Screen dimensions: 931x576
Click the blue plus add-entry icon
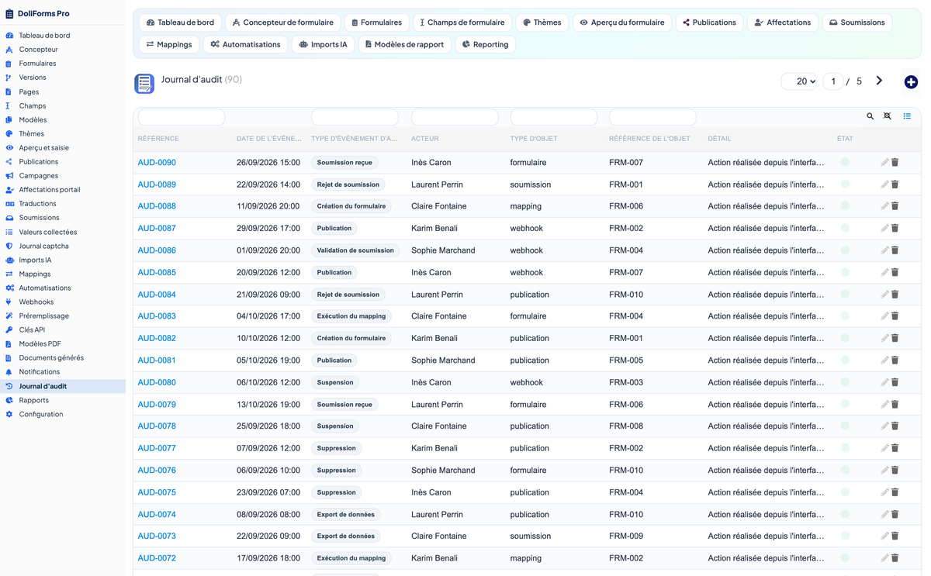911,82
